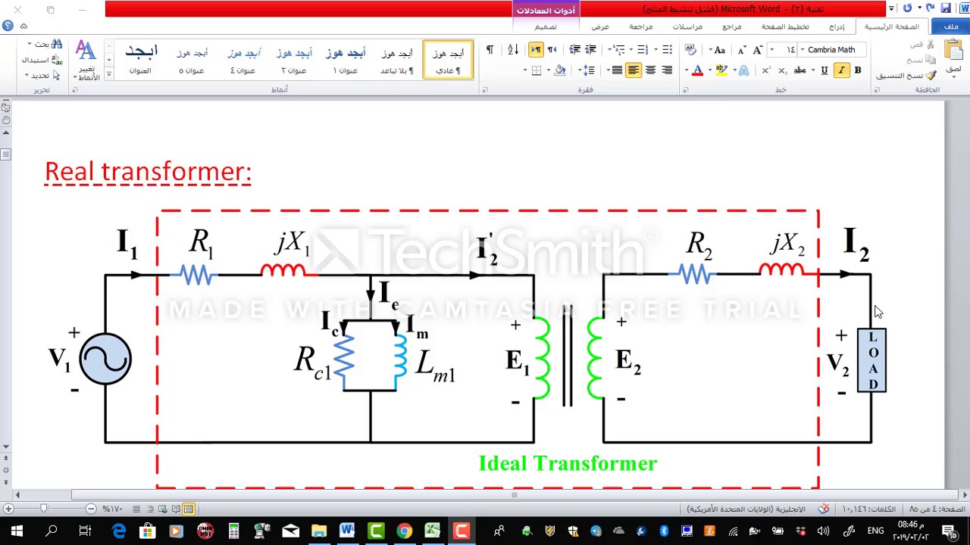
Task: Apply text effects glowing A icon
Action: [743, 70]
